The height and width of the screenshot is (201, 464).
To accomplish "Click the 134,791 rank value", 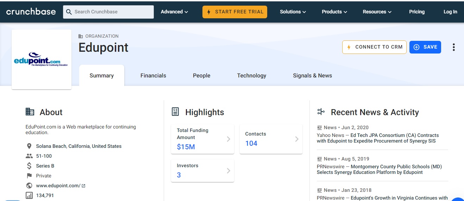I will point(45,195).
